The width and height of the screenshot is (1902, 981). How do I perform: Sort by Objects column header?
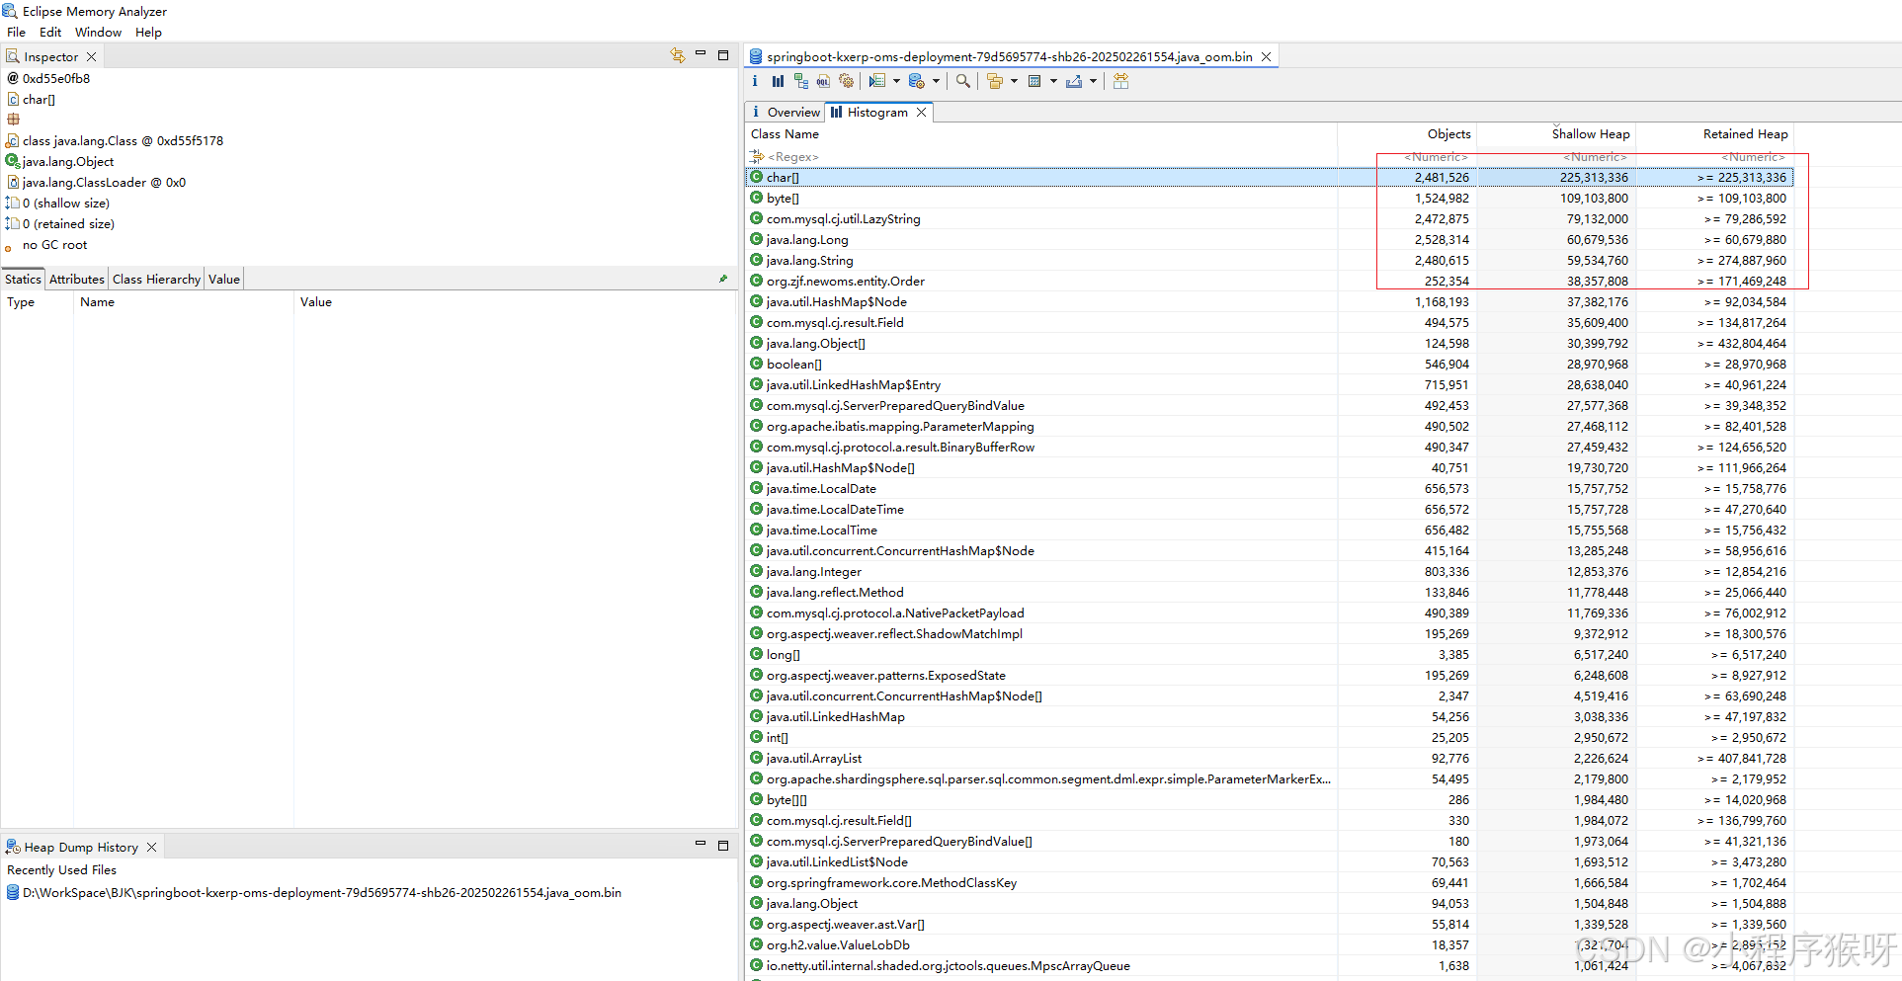point(1407,133)
